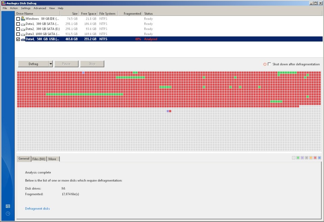Sort by the Free Space column header
Image resolution: width=324 pixels, height=222 pixels.
coord(88,13)
